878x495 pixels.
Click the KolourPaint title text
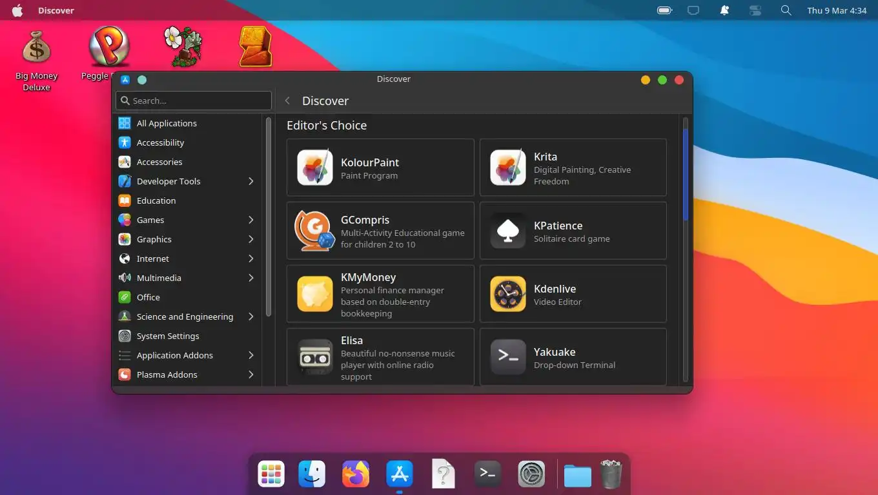coord(370,162)
